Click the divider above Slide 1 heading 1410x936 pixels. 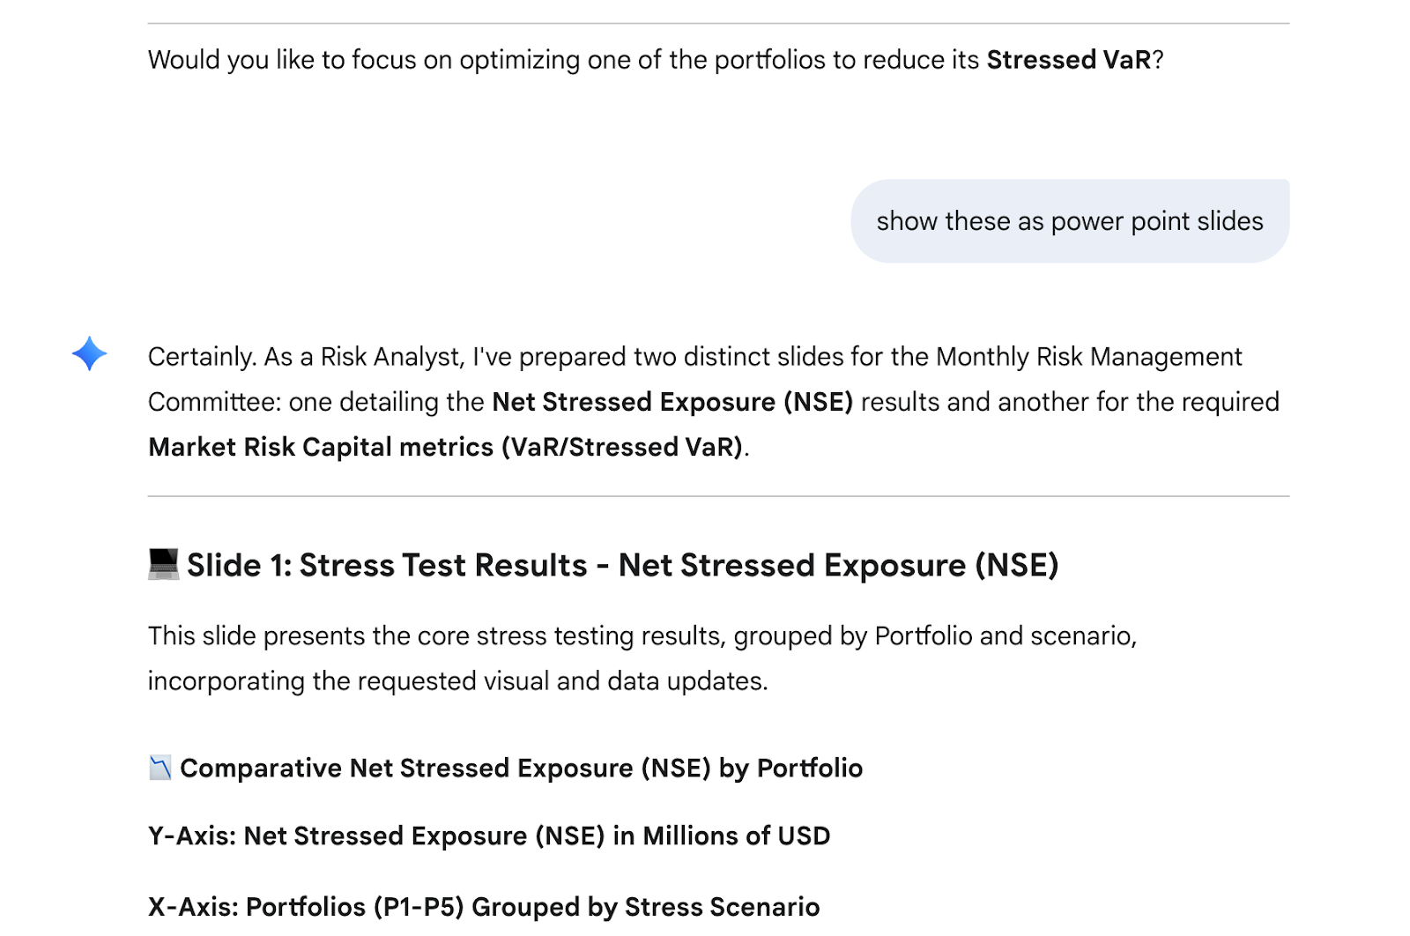[717, 496]
